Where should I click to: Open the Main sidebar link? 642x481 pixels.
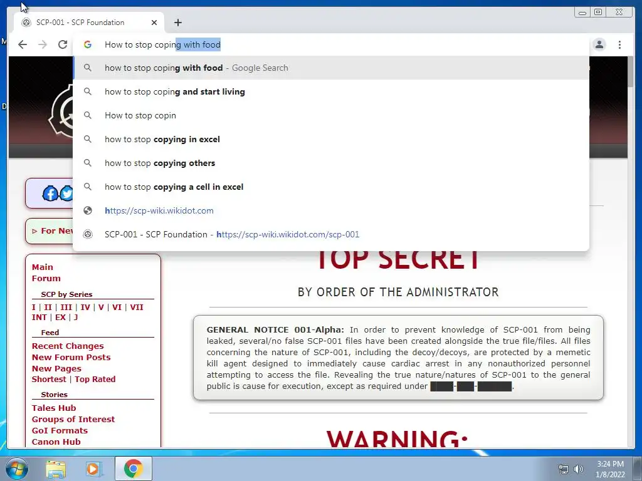(43, 267)
